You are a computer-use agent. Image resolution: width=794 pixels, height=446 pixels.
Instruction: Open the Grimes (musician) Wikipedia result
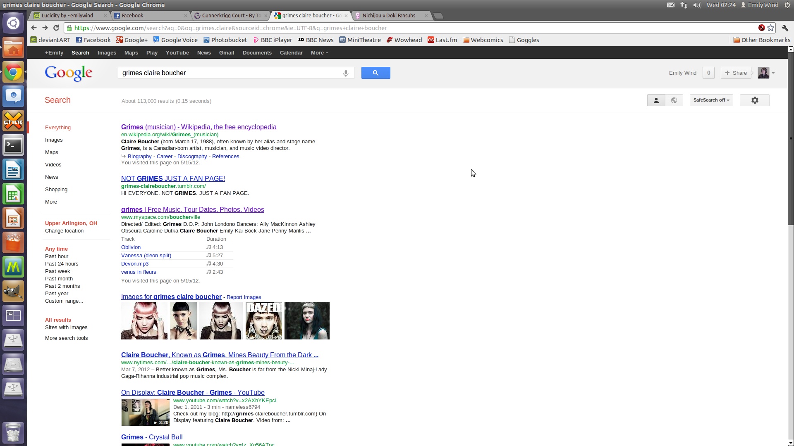[199, 127]
